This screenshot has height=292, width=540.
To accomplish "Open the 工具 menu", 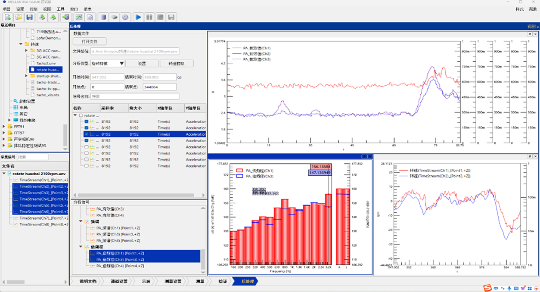I will pos(60,9).
